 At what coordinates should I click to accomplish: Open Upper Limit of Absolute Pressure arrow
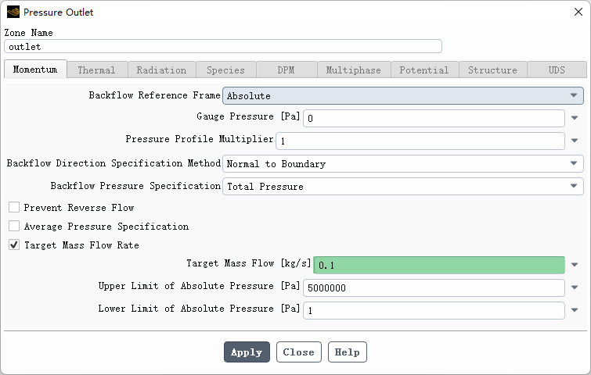(x=575, y=288)
